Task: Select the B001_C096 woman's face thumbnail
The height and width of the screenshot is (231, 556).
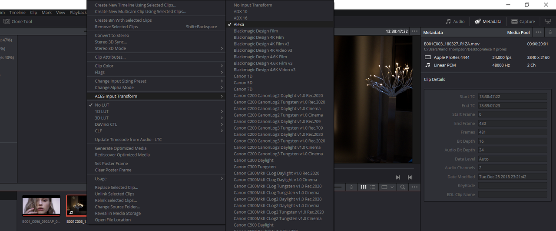Action: coord(41,206)
